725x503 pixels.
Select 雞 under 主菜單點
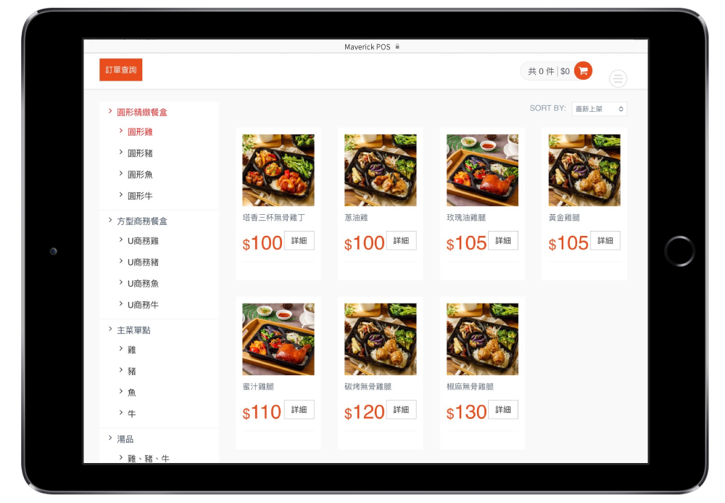[132, 350]
